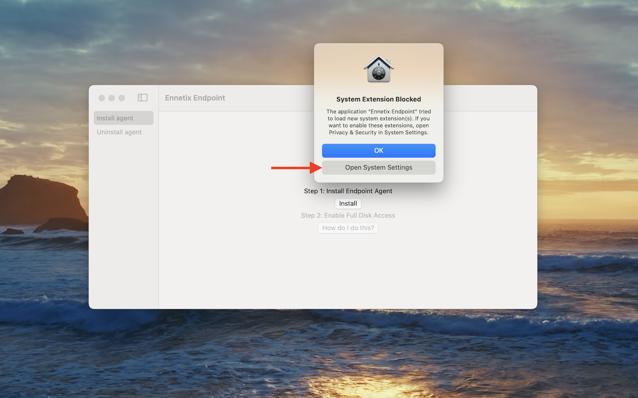The height and width of the screenshot is (398, 638).
Task: Select Install agent in the sidebar
Action: click(x=124, y=118)
